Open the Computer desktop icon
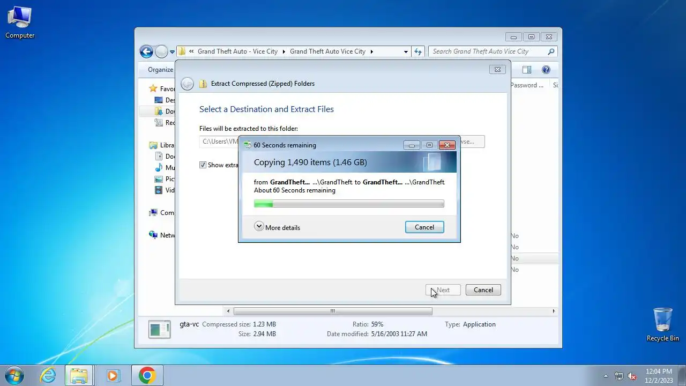 [20, 23]
